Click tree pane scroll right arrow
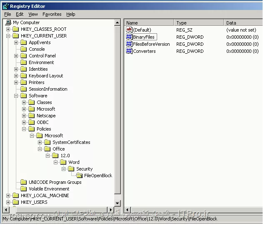Image resolution: width=263 pixels, height=225 pixels. coord(110,210)
